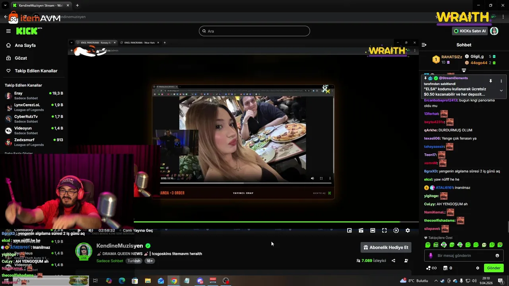Open Takip Edilen Kanallar
The width and height of the screenshot is (509, 286).
(x=36, y=71)
